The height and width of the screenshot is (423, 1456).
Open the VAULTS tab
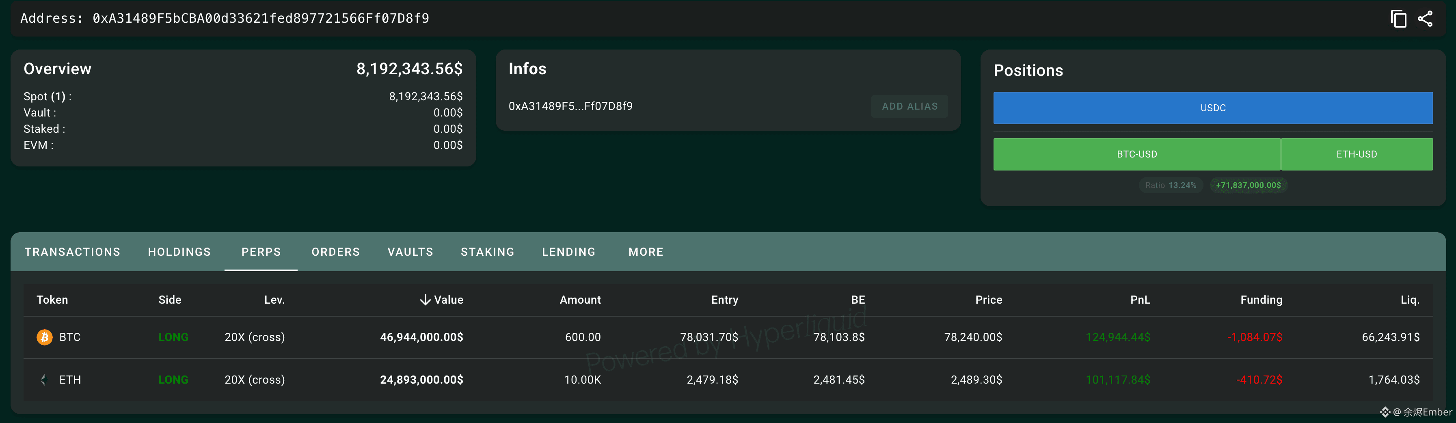point(410,252)
